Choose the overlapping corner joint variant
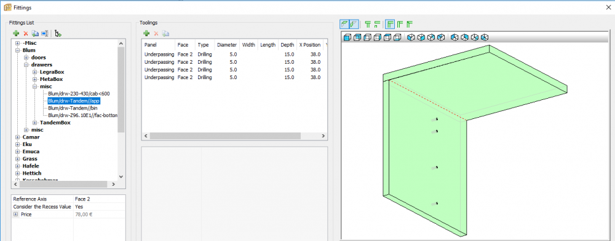Screen dimensions: 615x241 tap(400, 25)
